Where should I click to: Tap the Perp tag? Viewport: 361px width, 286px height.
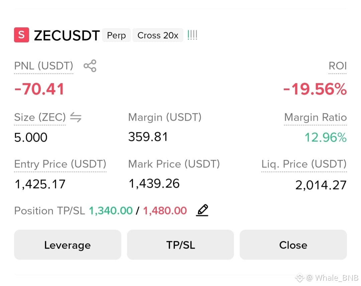click(117, 35)
